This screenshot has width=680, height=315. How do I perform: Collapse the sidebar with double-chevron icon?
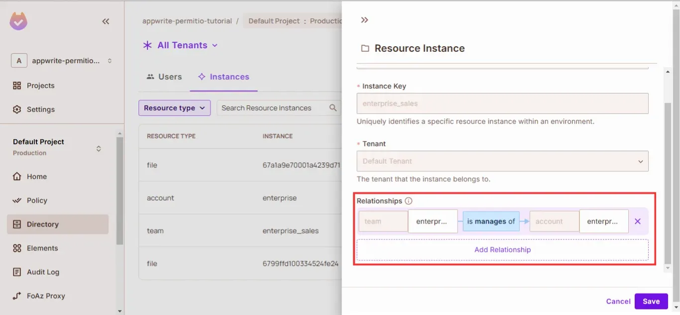106,21
